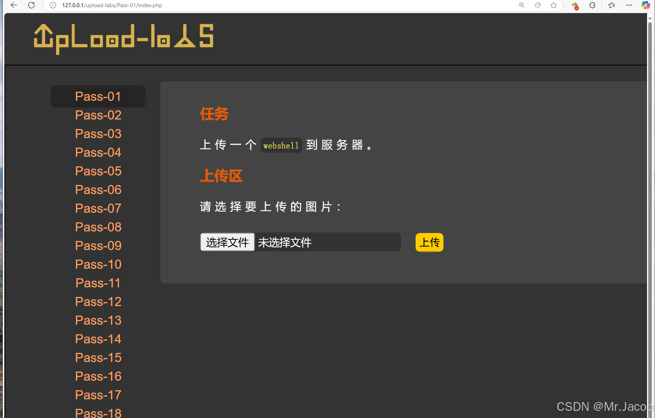The width and height of the screenshot is (655, 418).
Task: Select Pass-13 from the level list
Action: coord(98,320)
